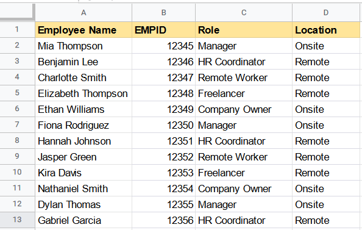Image resolution: width=362 pixels, height=230 pixels.
Task: Select Gabriel Garcia's Remote location cell
Action: (326, 220)
